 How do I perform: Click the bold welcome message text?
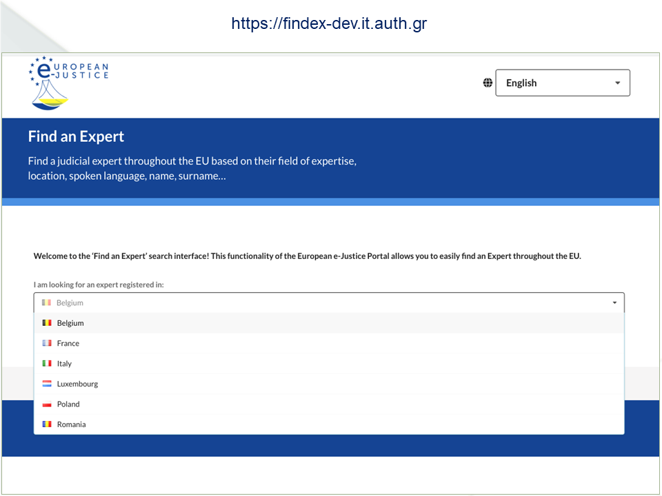pos(307,256)
